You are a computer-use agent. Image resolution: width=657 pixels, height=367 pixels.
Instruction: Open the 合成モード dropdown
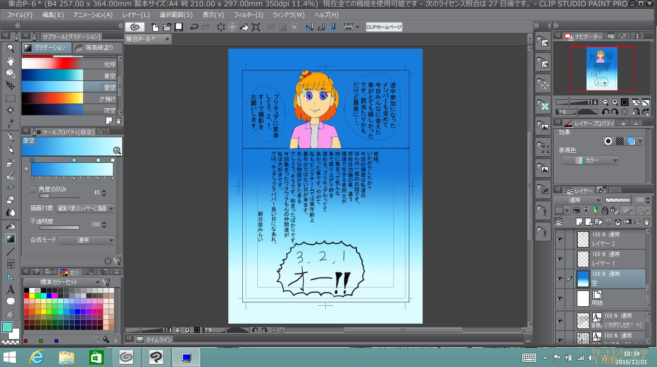click(87, 240)
